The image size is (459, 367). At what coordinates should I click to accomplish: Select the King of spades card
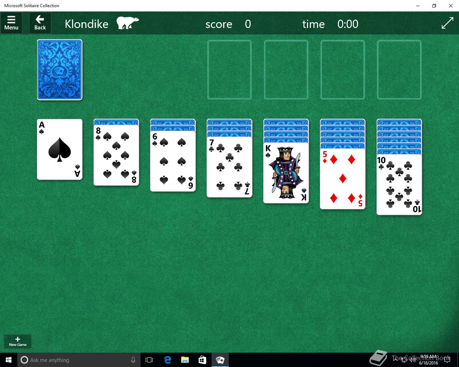click(286, 173)
